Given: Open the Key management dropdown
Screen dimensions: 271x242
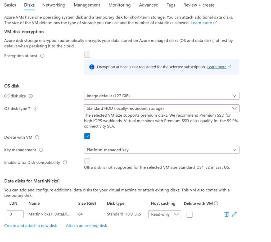Looking at the screenshot, I should click(x=161, y=150).
